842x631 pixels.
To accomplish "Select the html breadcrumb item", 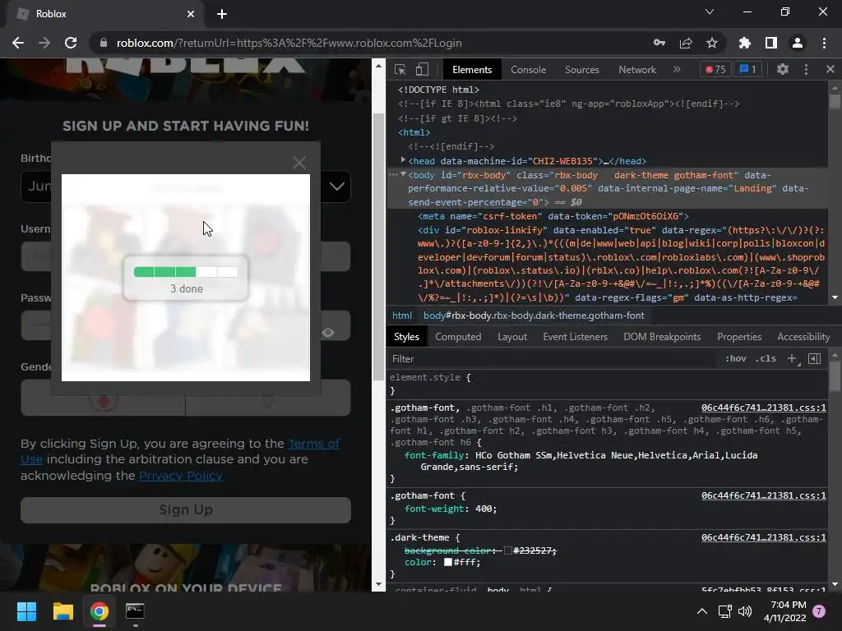I will [x=402, y=315].
